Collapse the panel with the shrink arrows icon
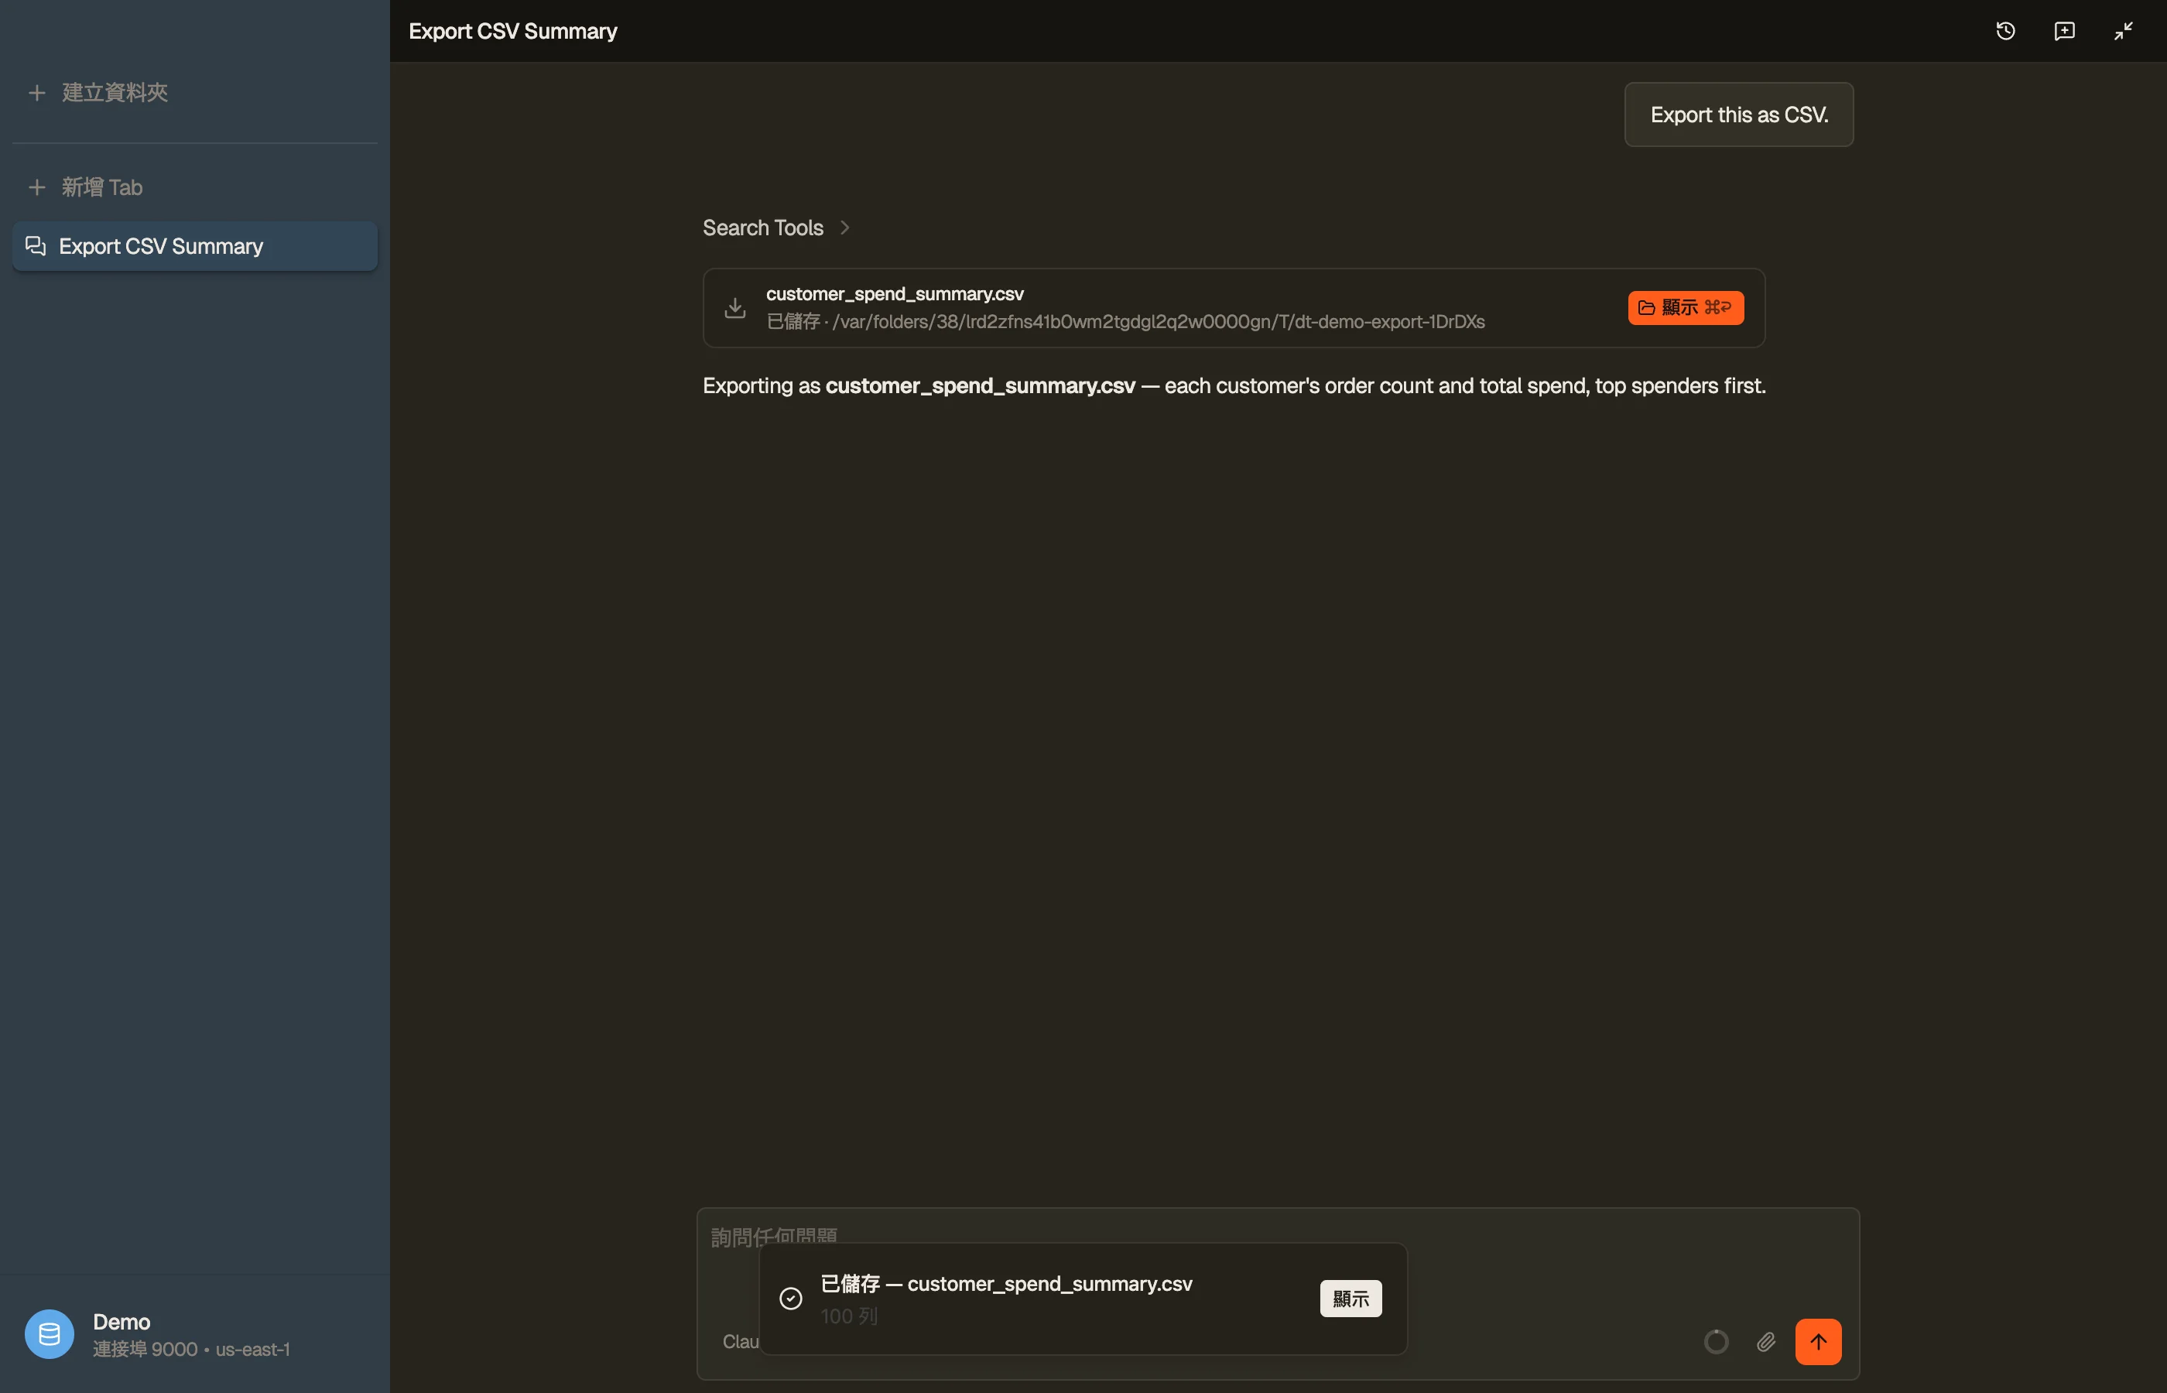This screenshot has width=2167, height=1393. click(2123, 31)
